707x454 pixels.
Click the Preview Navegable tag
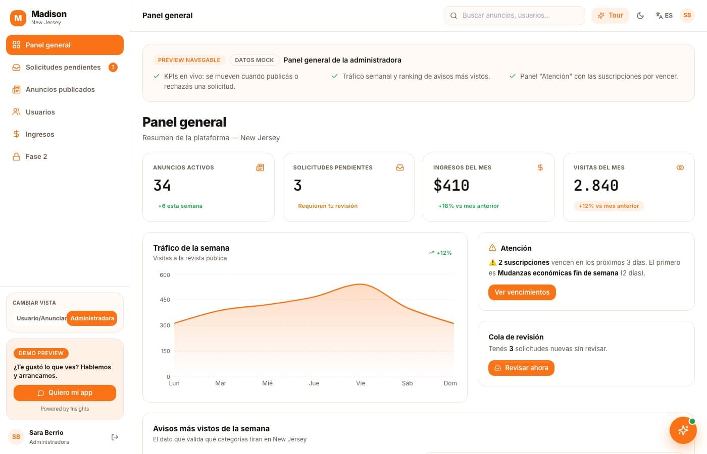click(x=189, y=60)
